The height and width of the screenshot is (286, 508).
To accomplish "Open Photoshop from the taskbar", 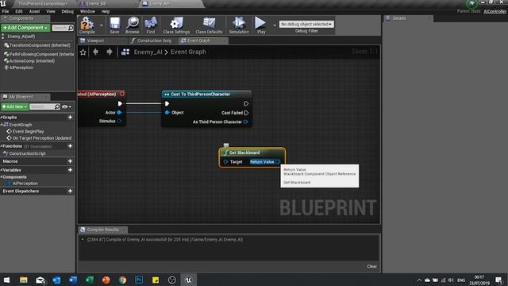I will [139, 280].
